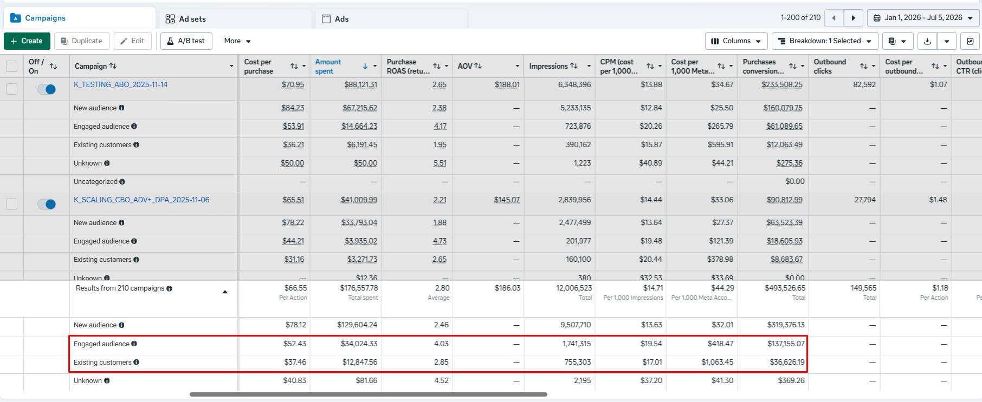Click the $176,557.78 total spent cell
This screenshot has width=982, height=402.
tap(359, 288)
